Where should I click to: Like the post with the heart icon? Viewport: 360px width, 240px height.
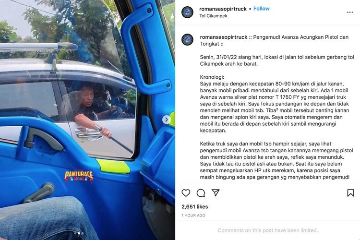coord(186,193)
